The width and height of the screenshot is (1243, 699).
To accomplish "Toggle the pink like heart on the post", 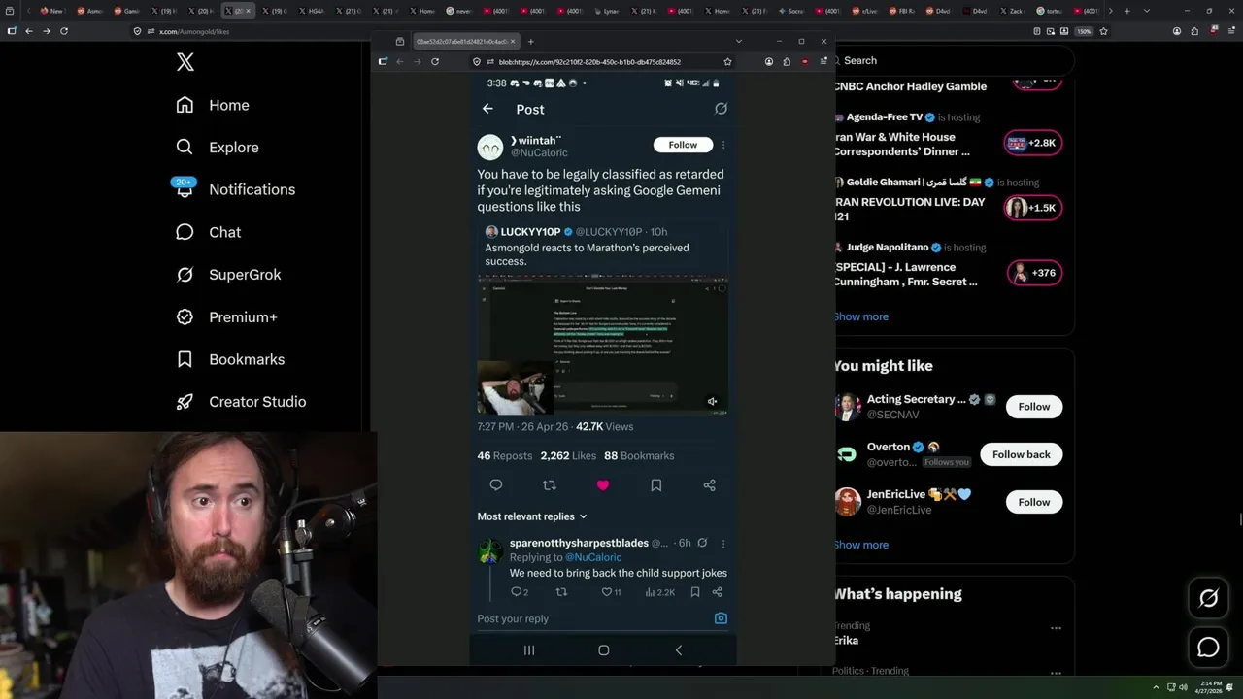I will (603, 485).
